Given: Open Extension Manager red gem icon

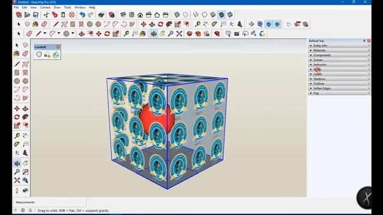Looking at the screenshot, I should tap(217, 33).
